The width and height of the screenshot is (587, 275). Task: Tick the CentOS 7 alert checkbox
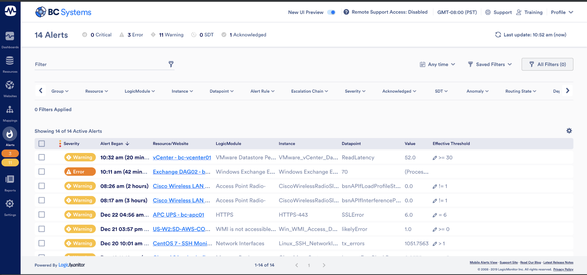42,243
